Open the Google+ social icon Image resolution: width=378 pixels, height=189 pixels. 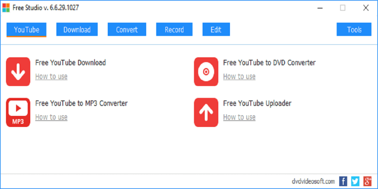367,181
